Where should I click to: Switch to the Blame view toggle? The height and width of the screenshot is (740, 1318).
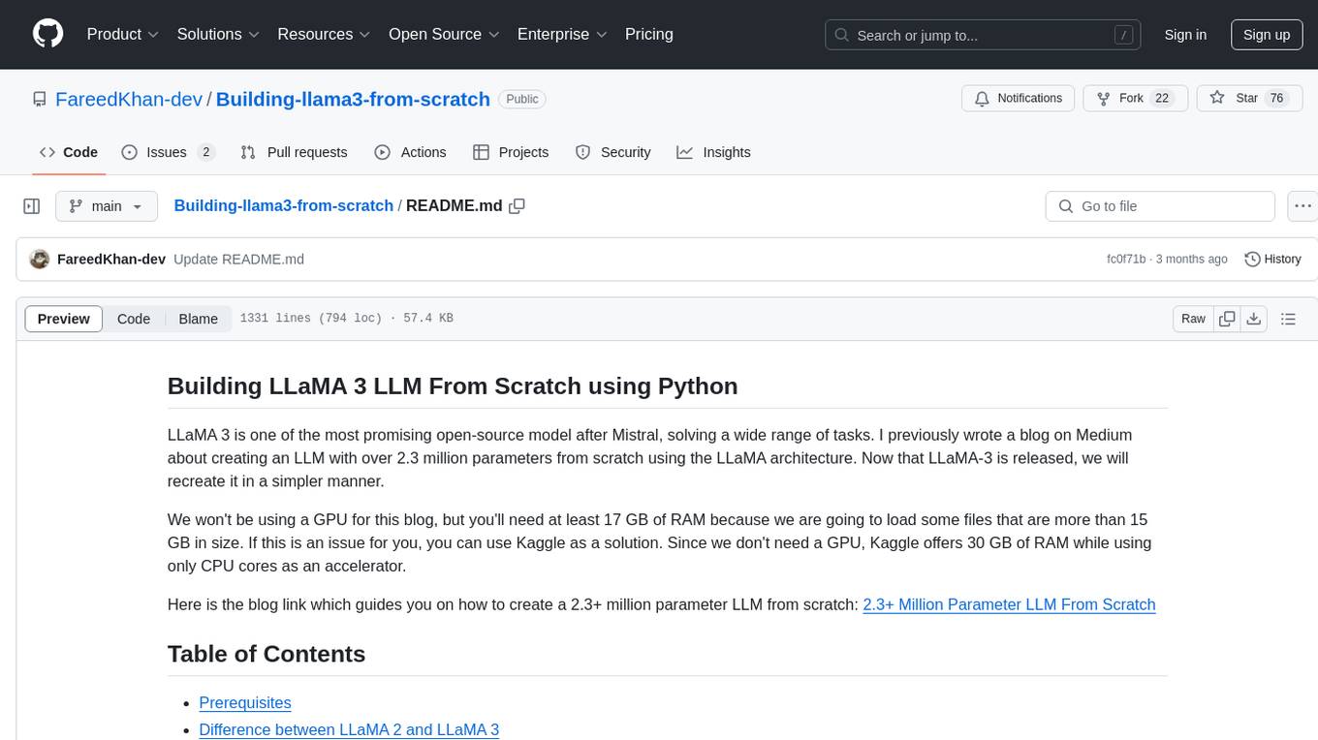(199, 319)
